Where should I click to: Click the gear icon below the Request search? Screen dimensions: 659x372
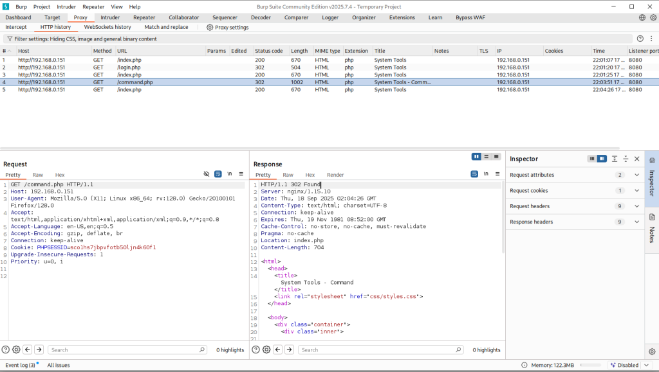pos(16,350)
